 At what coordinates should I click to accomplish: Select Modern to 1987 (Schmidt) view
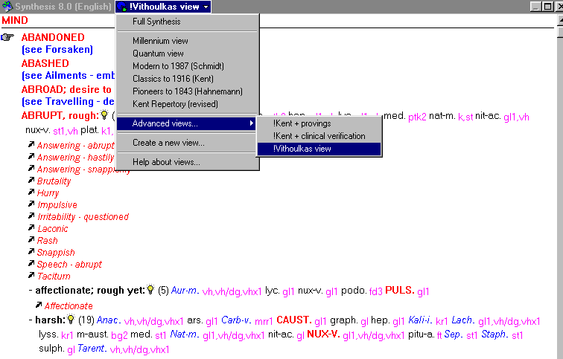click(x=187, y=66)
